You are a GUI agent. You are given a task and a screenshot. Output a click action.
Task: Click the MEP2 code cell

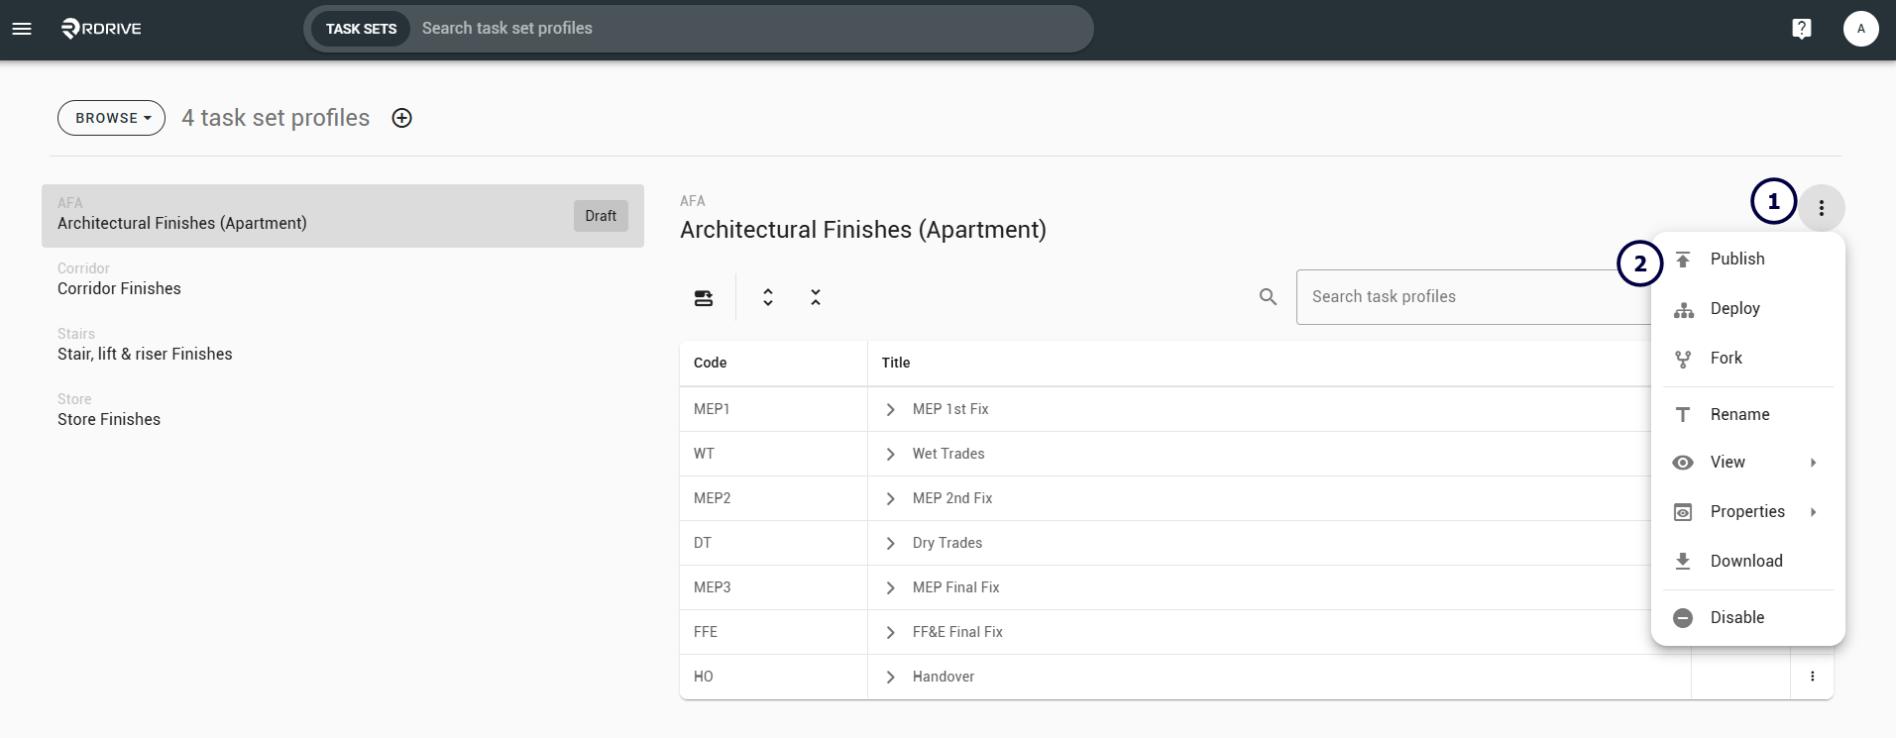pos(773,498)
